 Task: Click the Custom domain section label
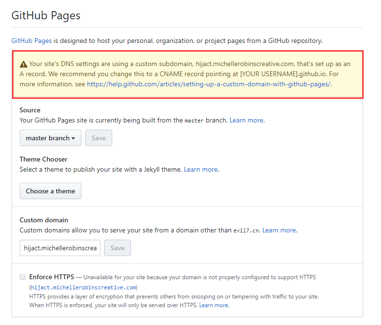coord(44,220)
